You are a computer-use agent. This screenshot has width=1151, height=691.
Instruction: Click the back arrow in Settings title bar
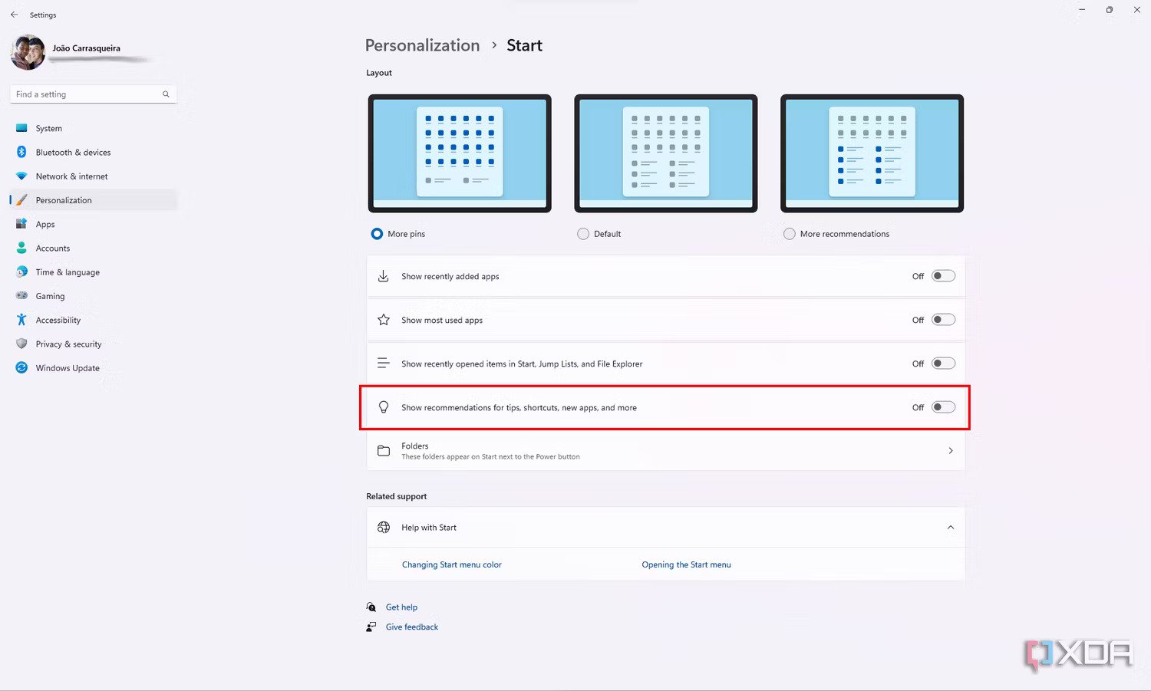(14, 15)
